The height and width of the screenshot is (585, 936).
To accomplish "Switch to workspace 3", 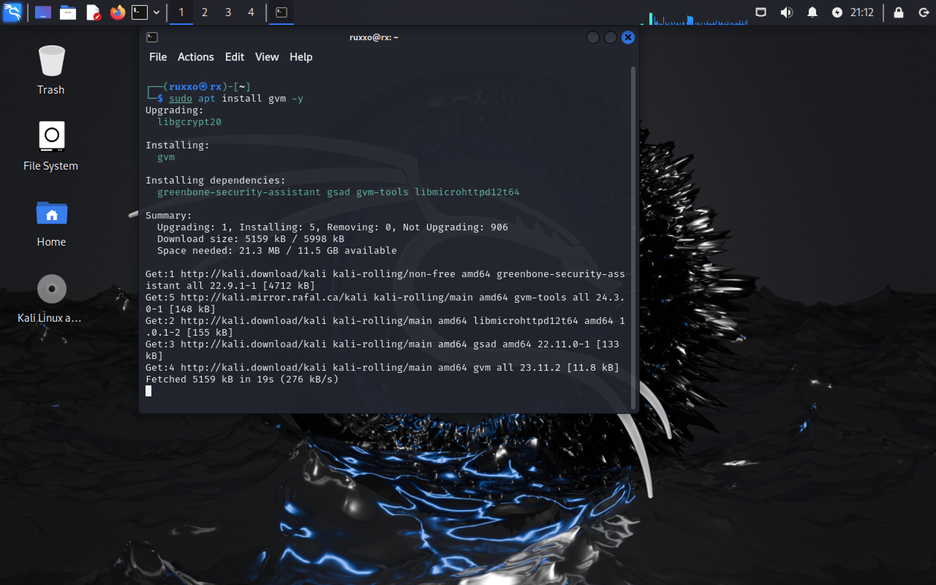I will tap(228, 12).
